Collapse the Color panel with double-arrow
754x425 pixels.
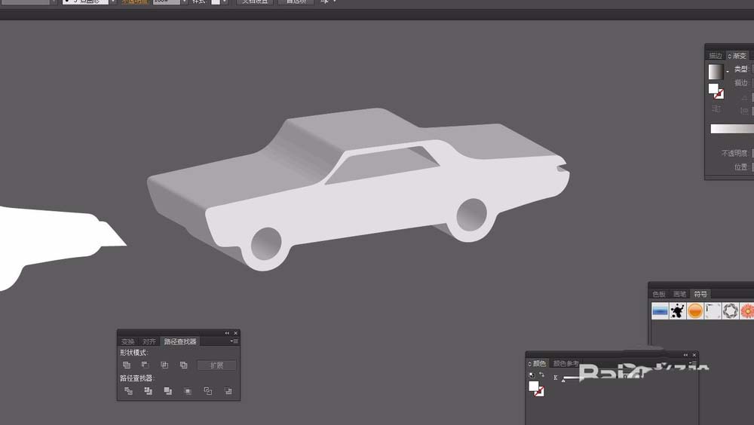click(685, 355)
